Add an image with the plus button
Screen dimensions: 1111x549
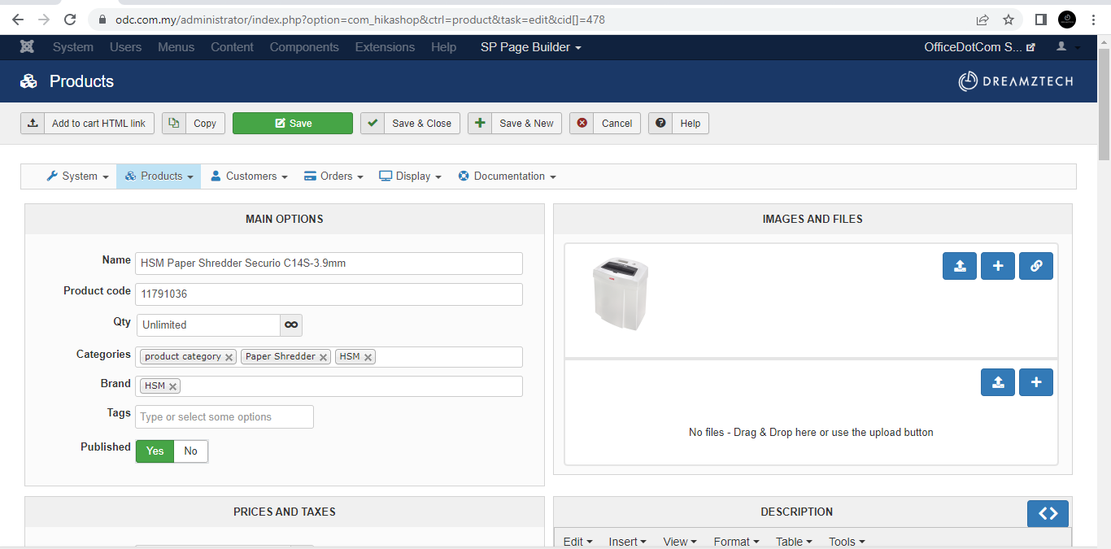point(998,266)
